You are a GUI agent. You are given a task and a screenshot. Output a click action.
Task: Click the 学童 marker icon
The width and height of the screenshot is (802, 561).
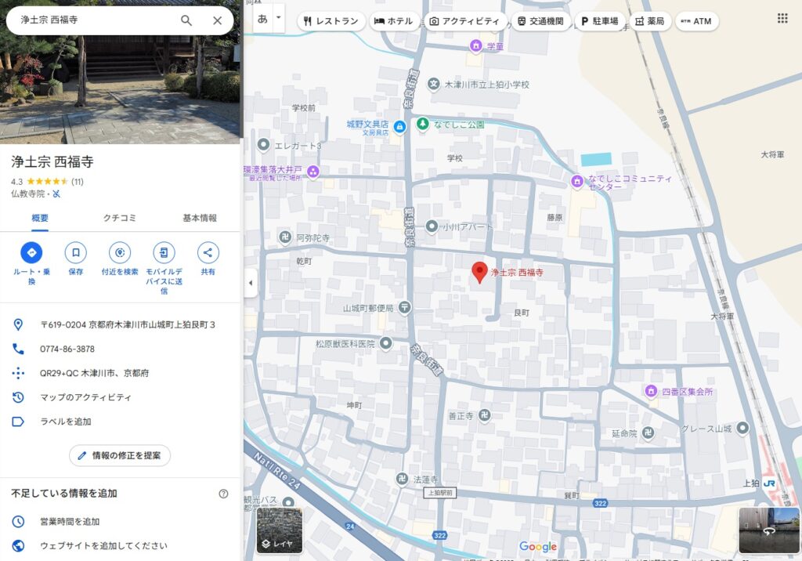coord(475,46)
